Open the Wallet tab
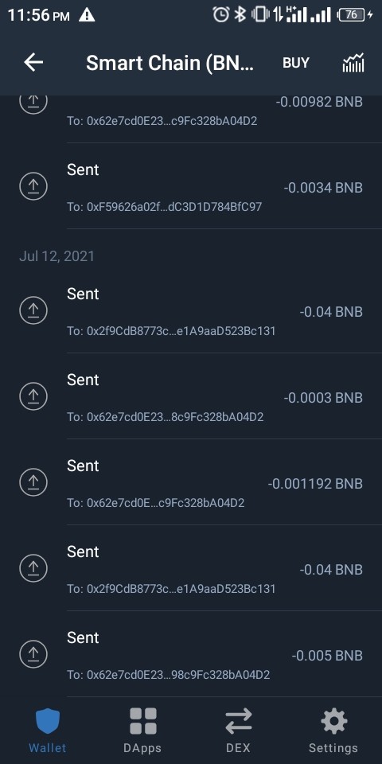The image size is (382, 764). pyautogui.click(x=47, y=731)
